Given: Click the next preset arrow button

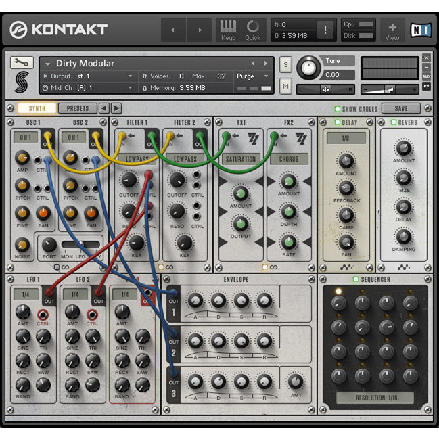Looking at the screenshot, I should tap(116, 108).
